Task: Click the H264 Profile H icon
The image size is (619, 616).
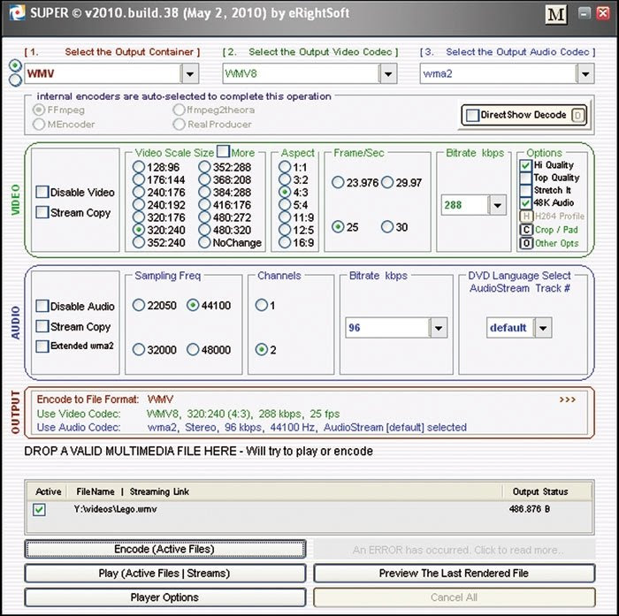Action: tap(526, 217)
